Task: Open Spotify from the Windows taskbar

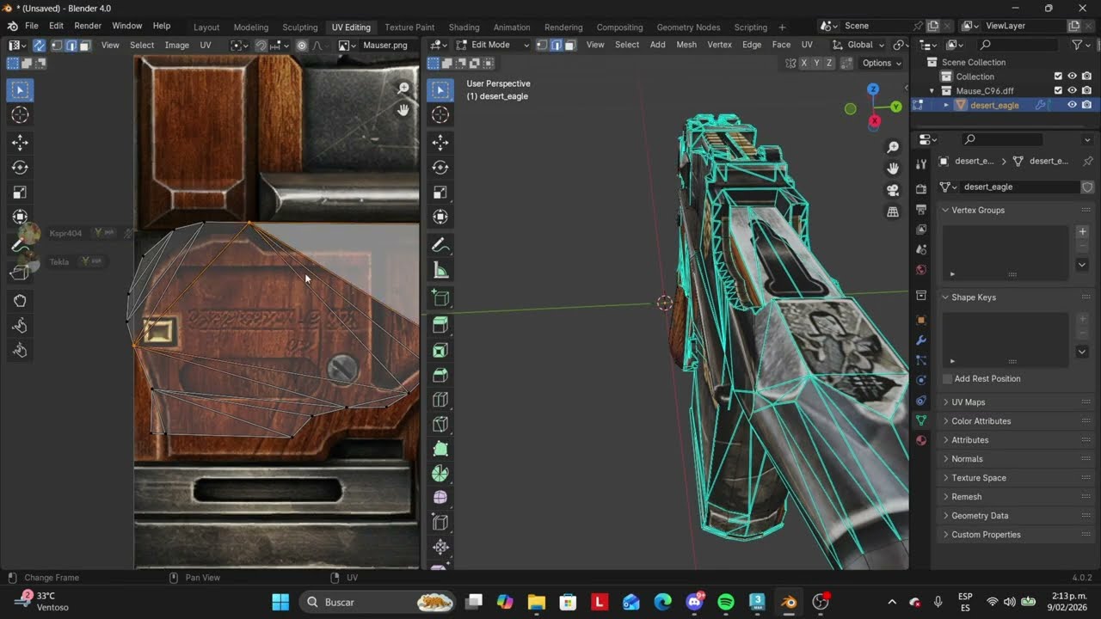Action: (x=725, y=602)
